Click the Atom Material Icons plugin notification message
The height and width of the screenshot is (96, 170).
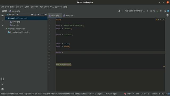(x=59, y=94)
